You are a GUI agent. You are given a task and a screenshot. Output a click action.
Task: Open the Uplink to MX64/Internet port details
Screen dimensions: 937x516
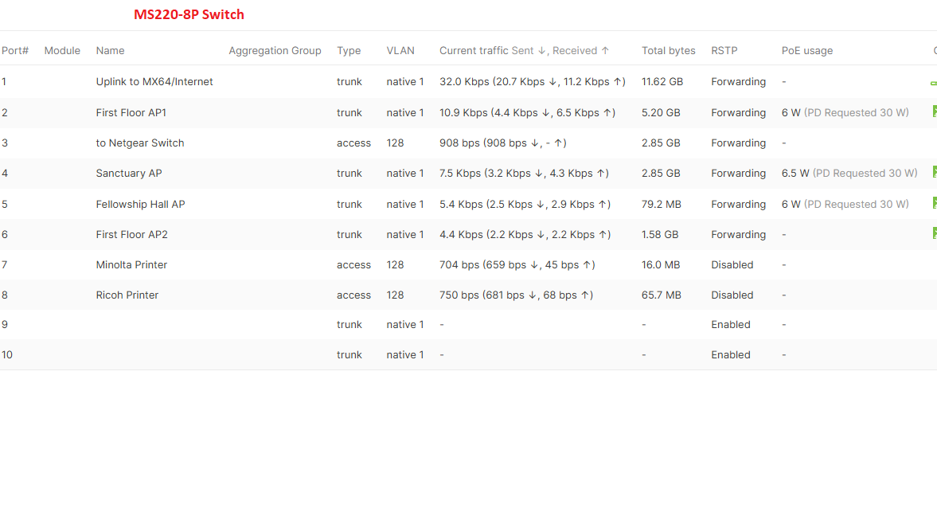click(154, 81)
